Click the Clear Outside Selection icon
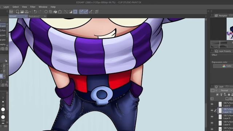This screenshot has height=131, width=233. click(x=51, y=12)
